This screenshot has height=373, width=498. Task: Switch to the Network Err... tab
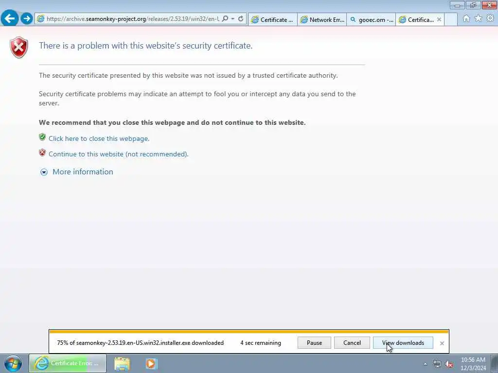[x=322, y=19]
